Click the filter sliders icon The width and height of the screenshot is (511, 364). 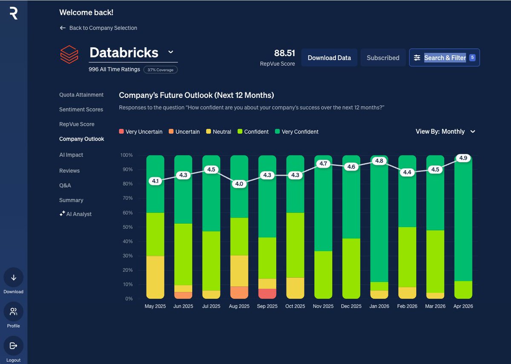click(x=417, y=57)
